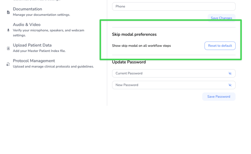
Task: Open Audio & Video settings
Action: point(27,25)
